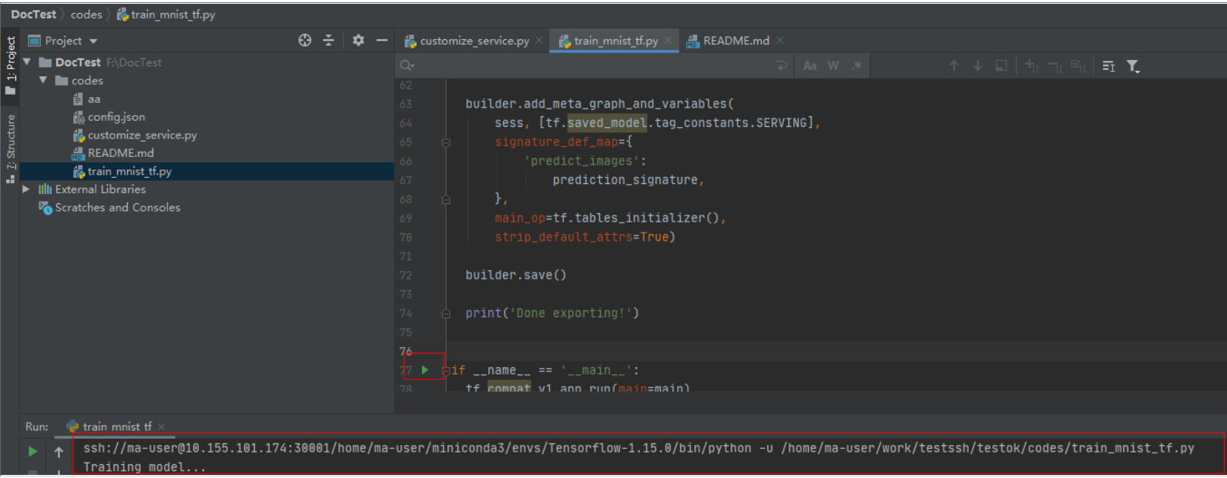
Task: Expand External Libraries tree node
Action: point(26,189)
